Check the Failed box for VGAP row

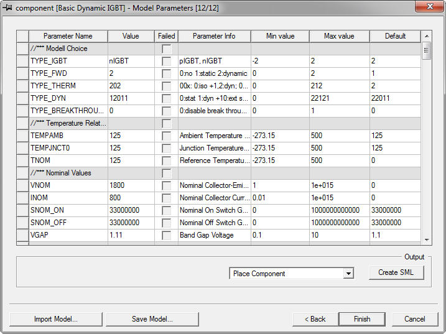(x=166, y=235)
